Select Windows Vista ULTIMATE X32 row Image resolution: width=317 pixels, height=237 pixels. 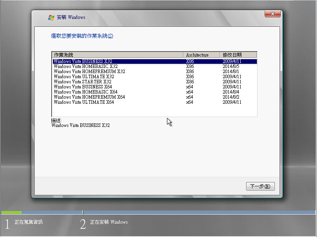pyautogui.click(x=155, y=77)
